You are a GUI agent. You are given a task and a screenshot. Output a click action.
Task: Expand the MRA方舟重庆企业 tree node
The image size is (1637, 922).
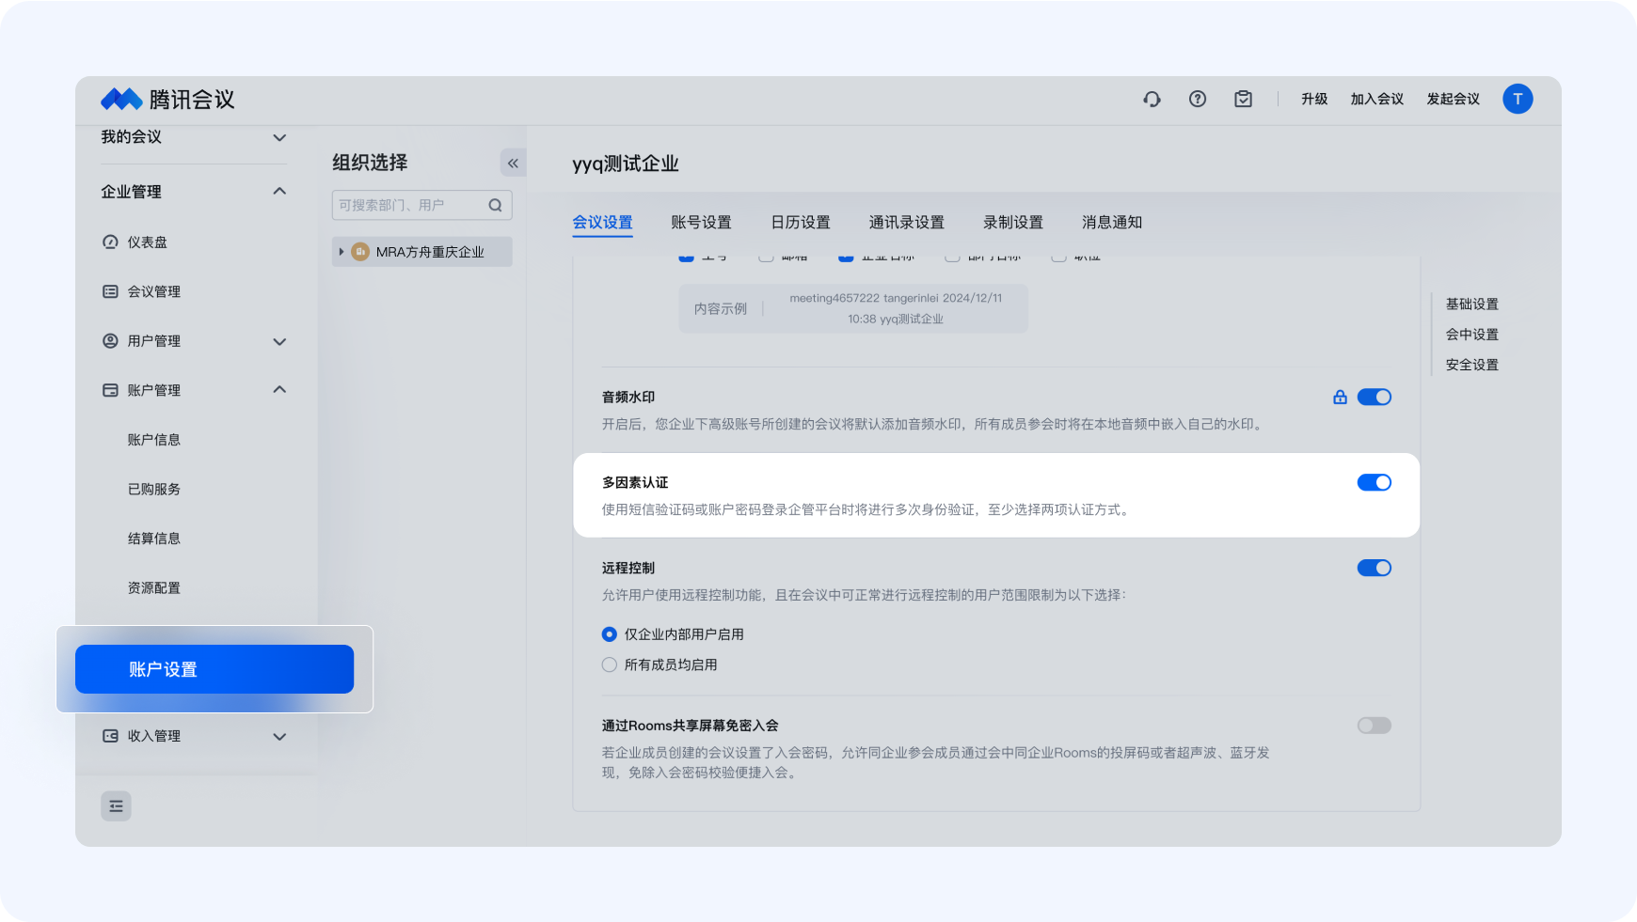coord(342,252)
